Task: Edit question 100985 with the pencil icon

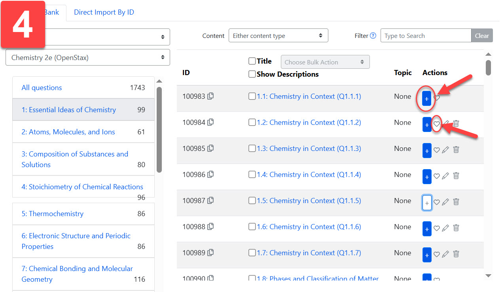Action: pos(445,150)
